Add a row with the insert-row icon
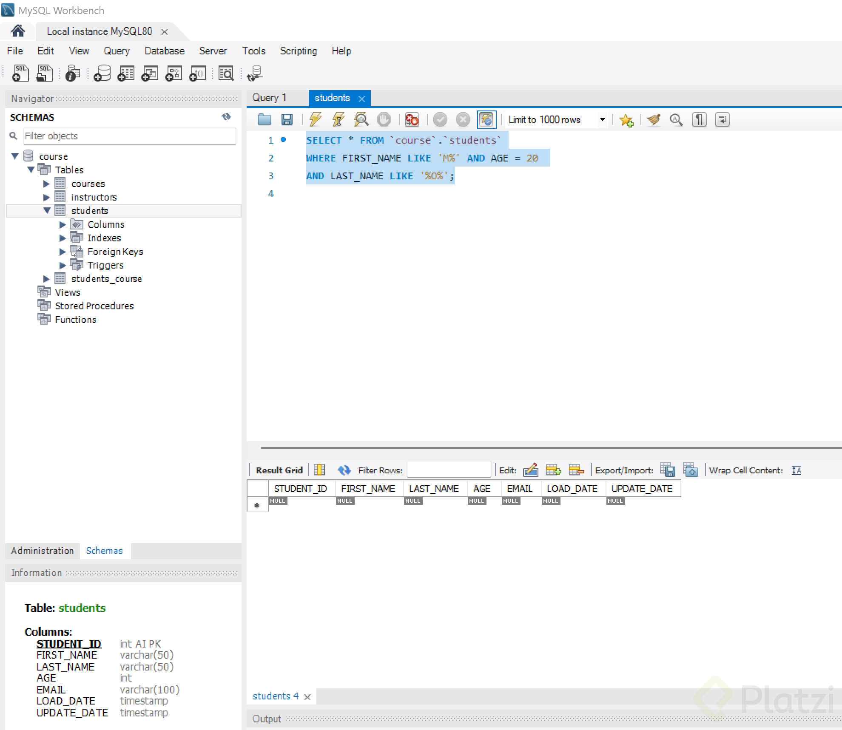The height and width of the screenshot is (730, 842). [553, 470]
